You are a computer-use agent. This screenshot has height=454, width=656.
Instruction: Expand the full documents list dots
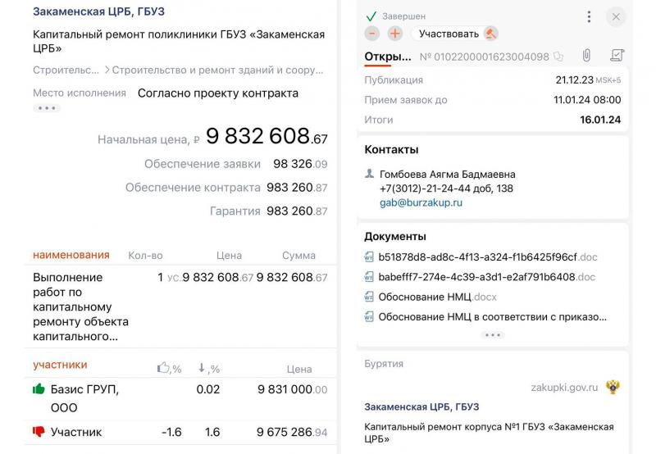pos(493,335)
